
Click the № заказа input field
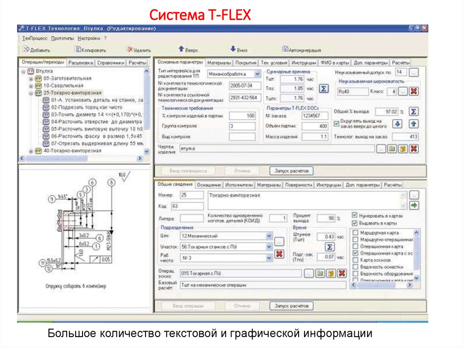(x=315, y=116)
